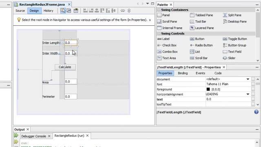Open the document property dropdown

click(248, 79)
